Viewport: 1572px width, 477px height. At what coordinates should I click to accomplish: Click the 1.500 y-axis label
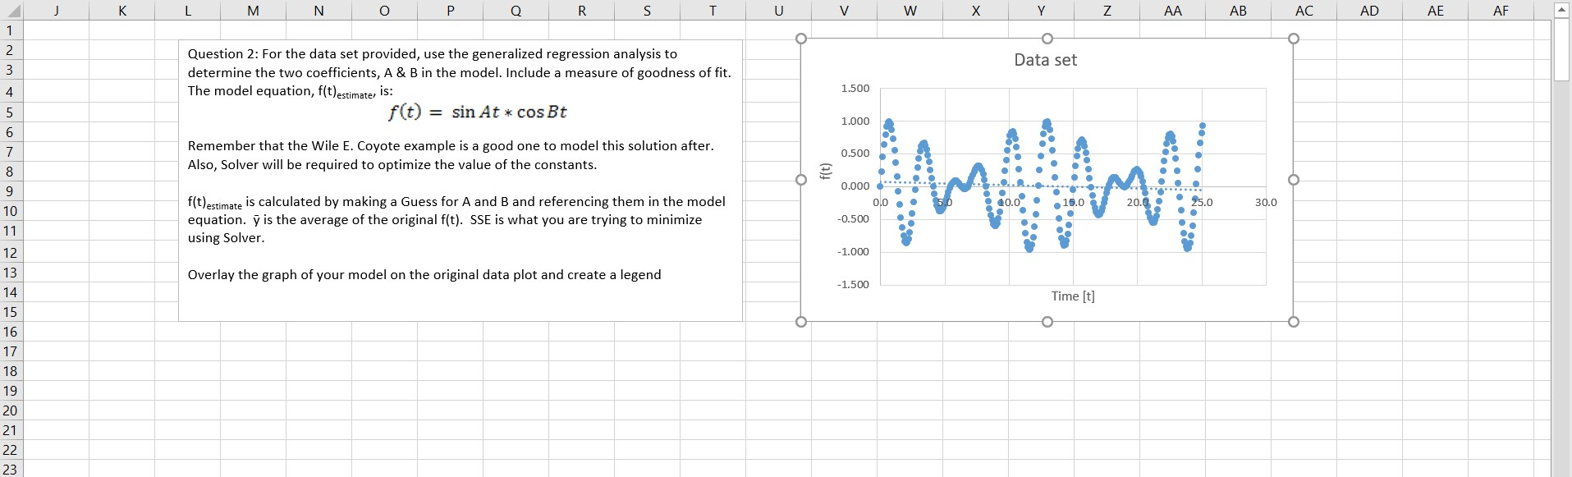pyautogui.click(x=855, y=88)
